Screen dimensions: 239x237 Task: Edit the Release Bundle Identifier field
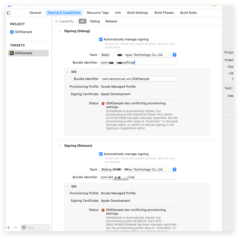point(138,177)
